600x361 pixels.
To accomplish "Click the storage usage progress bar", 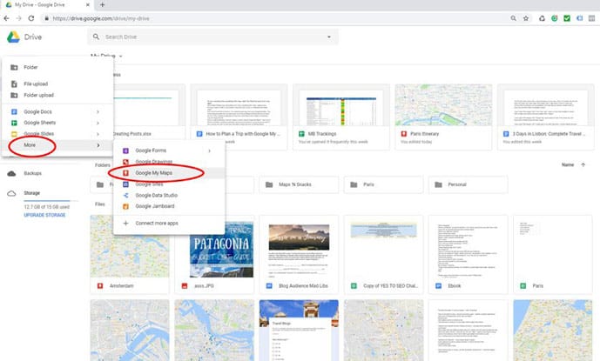I will pos(51,200).
